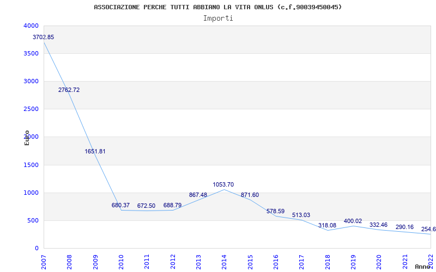Click data label 672.50
436x272 pixels.
pos(146,206)
